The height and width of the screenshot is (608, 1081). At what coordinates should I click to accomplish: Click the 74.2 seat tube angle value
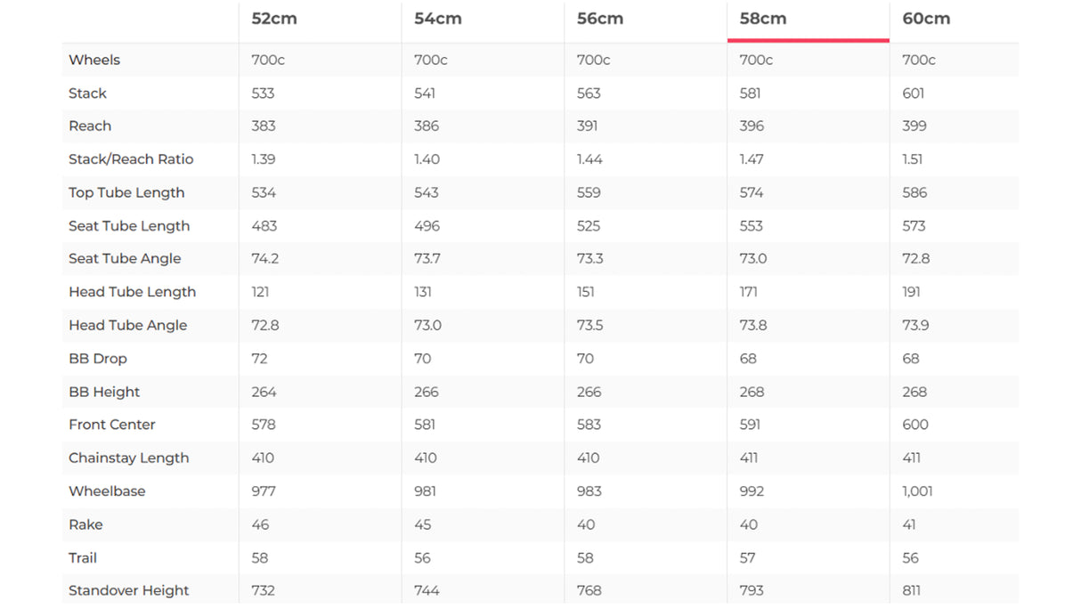[265, 258]
